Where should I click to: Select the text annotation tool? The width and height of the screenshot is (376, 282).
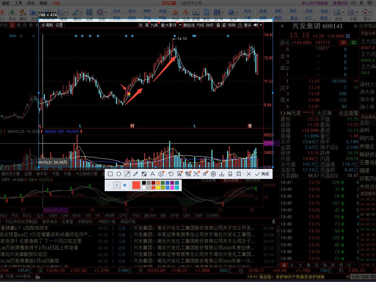point(153,174)
